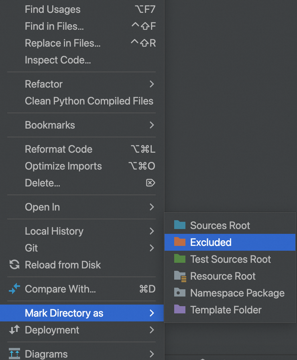
Task: Expand the Bookmarks submenu arrow
Action: (x=152, y=125)
